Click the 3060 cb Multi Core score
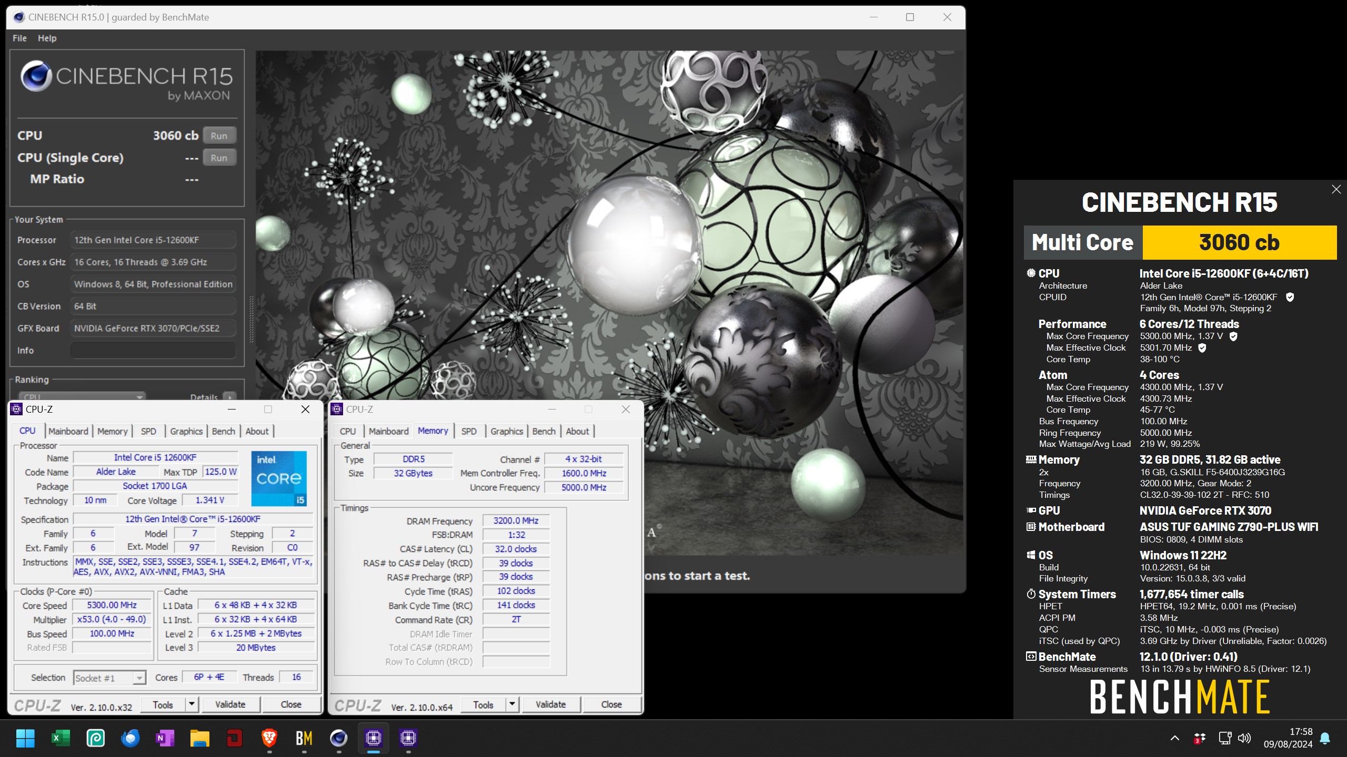 [1239, 242]
